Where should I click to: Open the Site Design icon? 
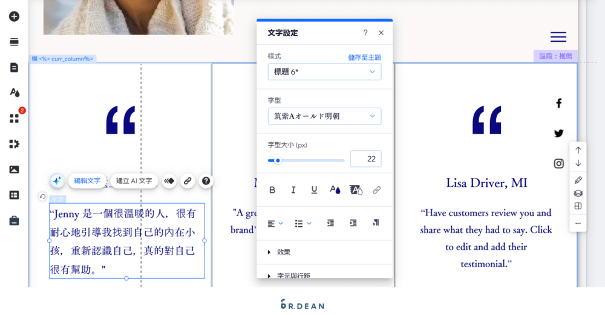pyautogui.click(x=15, y=93)
